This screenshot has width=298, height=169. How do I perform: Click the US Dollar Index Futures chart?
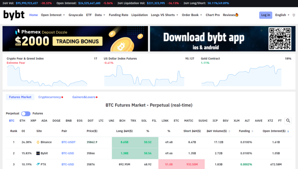click(x=144, y=76)
